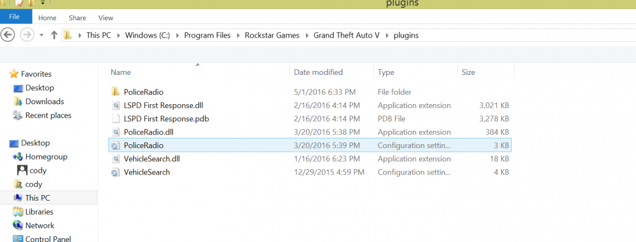
Task: Expand the chevron after This PC breadcrumb
Action: point(118,36)
